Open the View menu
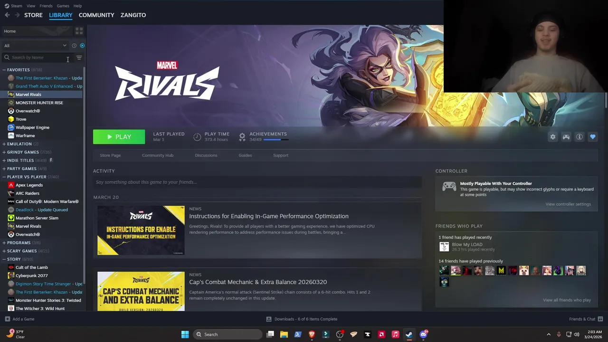 [31, 6]
